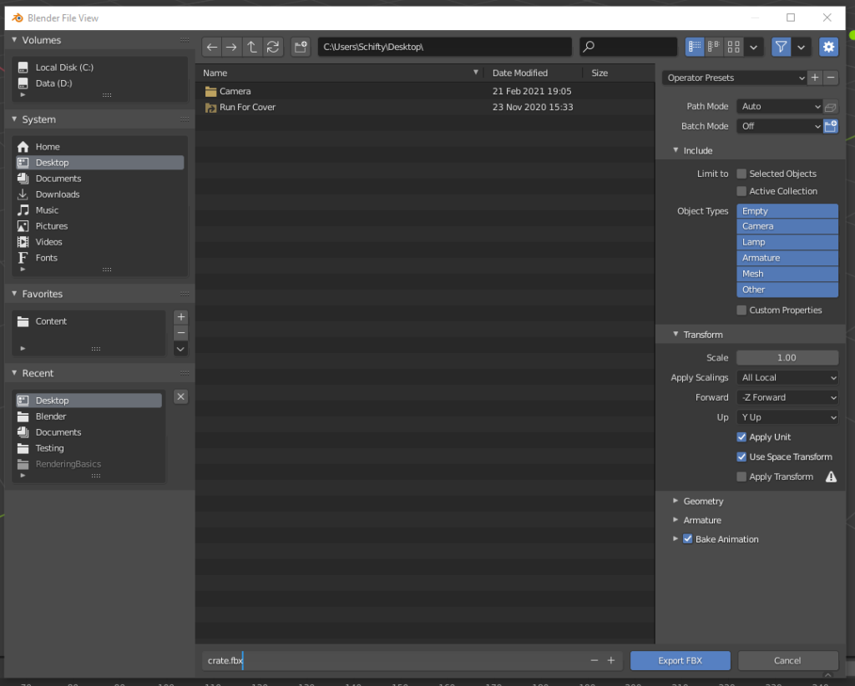The height and width of the screenshot is (686, 855).
Task: Uncheck Apply Unit
Action: tap(741, 437)
